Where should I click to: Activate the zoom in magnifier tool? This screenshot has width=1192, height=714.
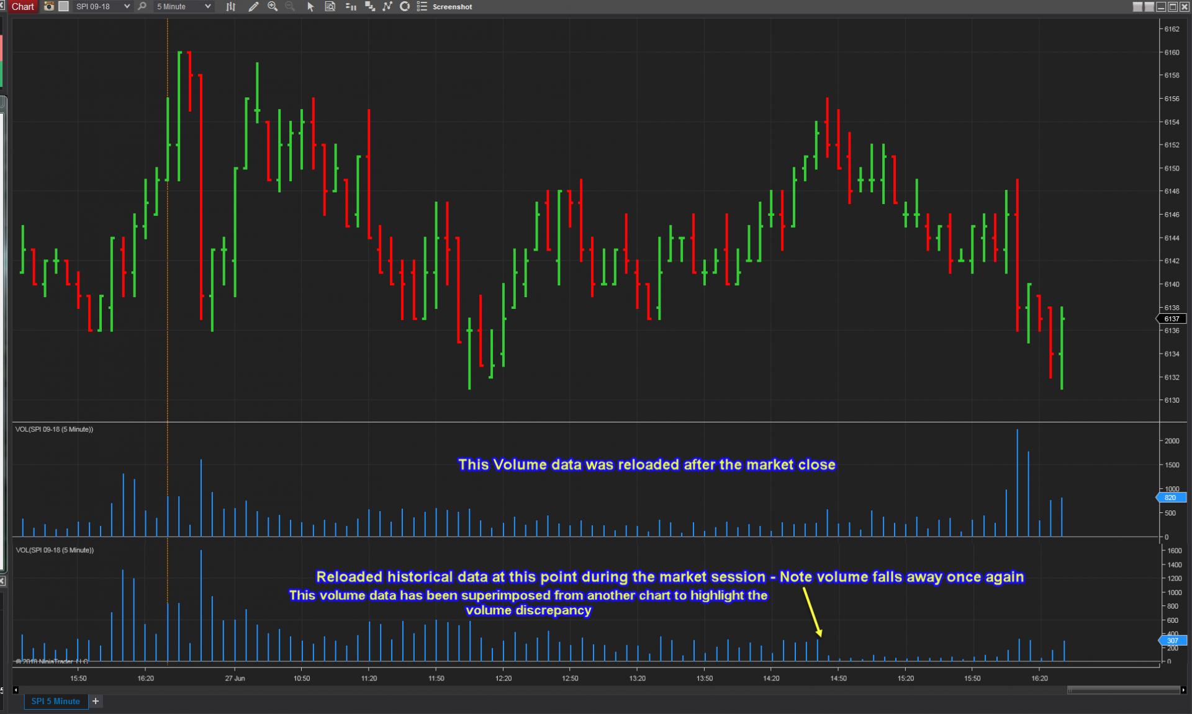[x=272, y=7]
